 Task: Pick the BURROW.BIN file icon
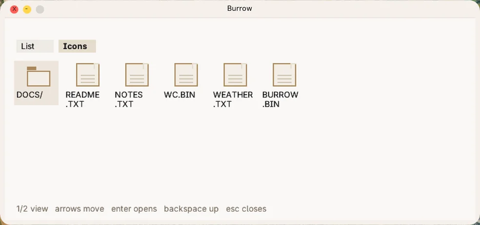tap(284, 75)
